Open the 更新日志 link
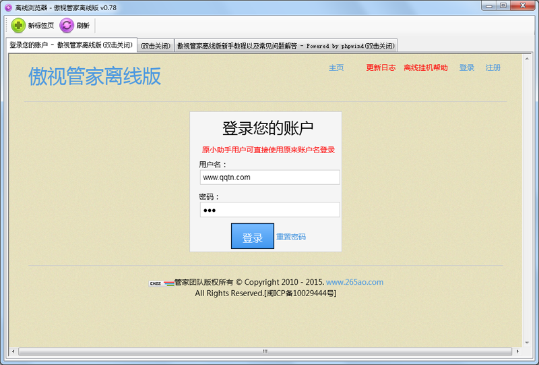The height and width of the screenshot is (365, 539). (381, 67)
